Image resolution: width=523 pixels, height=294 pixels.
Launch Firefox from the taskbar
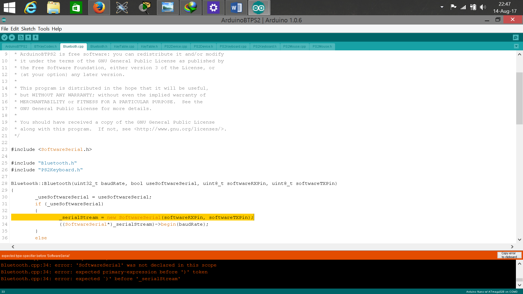99,8
